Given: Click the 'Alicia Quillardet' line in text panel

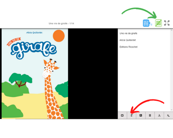Looking at the screenshot, I should (128, 40).
